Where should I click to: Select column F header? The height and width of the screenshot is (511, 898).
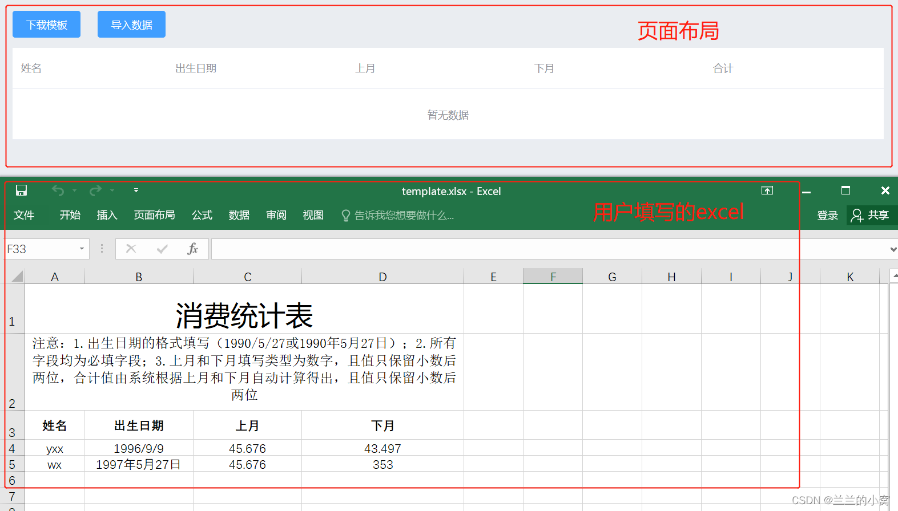[553, 277]
